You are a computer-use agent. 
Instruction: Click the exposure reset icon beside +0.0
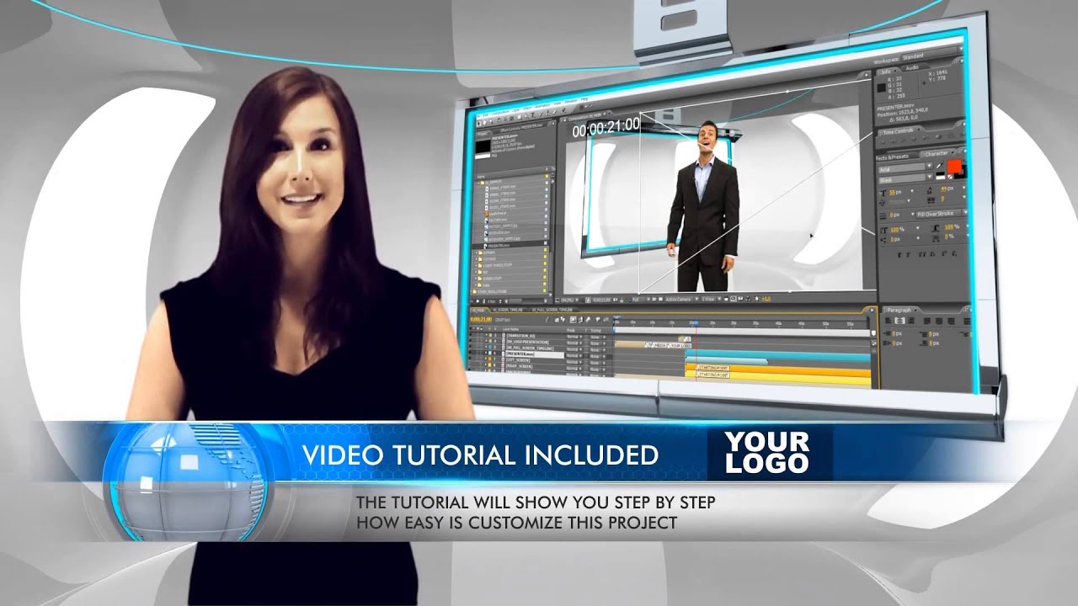click(757, 299)
